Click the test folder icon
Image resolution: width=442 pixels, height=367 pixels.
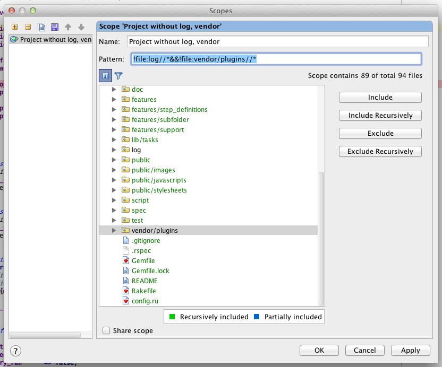coord(125,221)
